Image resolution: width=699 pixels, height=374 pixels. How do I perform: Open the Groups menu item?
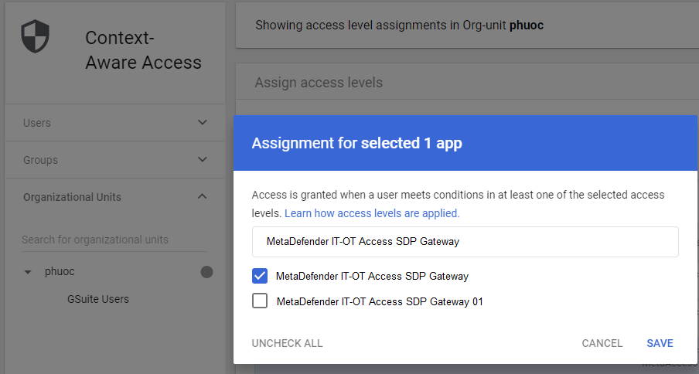pyautogui.click(x=40, y=160)
